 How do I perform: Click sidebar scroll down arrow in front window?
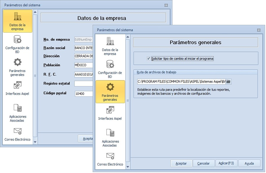pos(128,167)
